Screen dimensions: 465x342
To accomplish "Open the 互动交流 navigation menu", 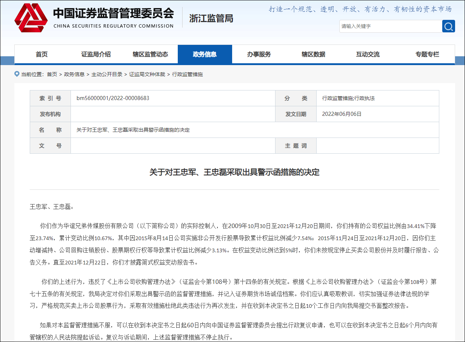I will click(x=368, y=54).
